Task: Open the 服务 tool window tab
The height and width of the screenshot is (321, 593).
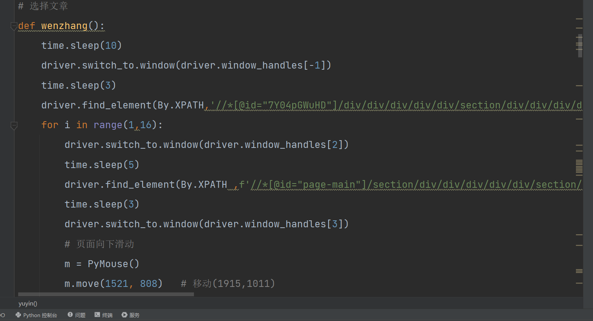Action: (x=131, y=315)
